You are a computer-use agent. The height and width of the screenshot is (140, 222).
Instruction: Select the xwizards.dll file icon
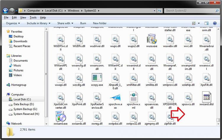[x=79, y=117]
